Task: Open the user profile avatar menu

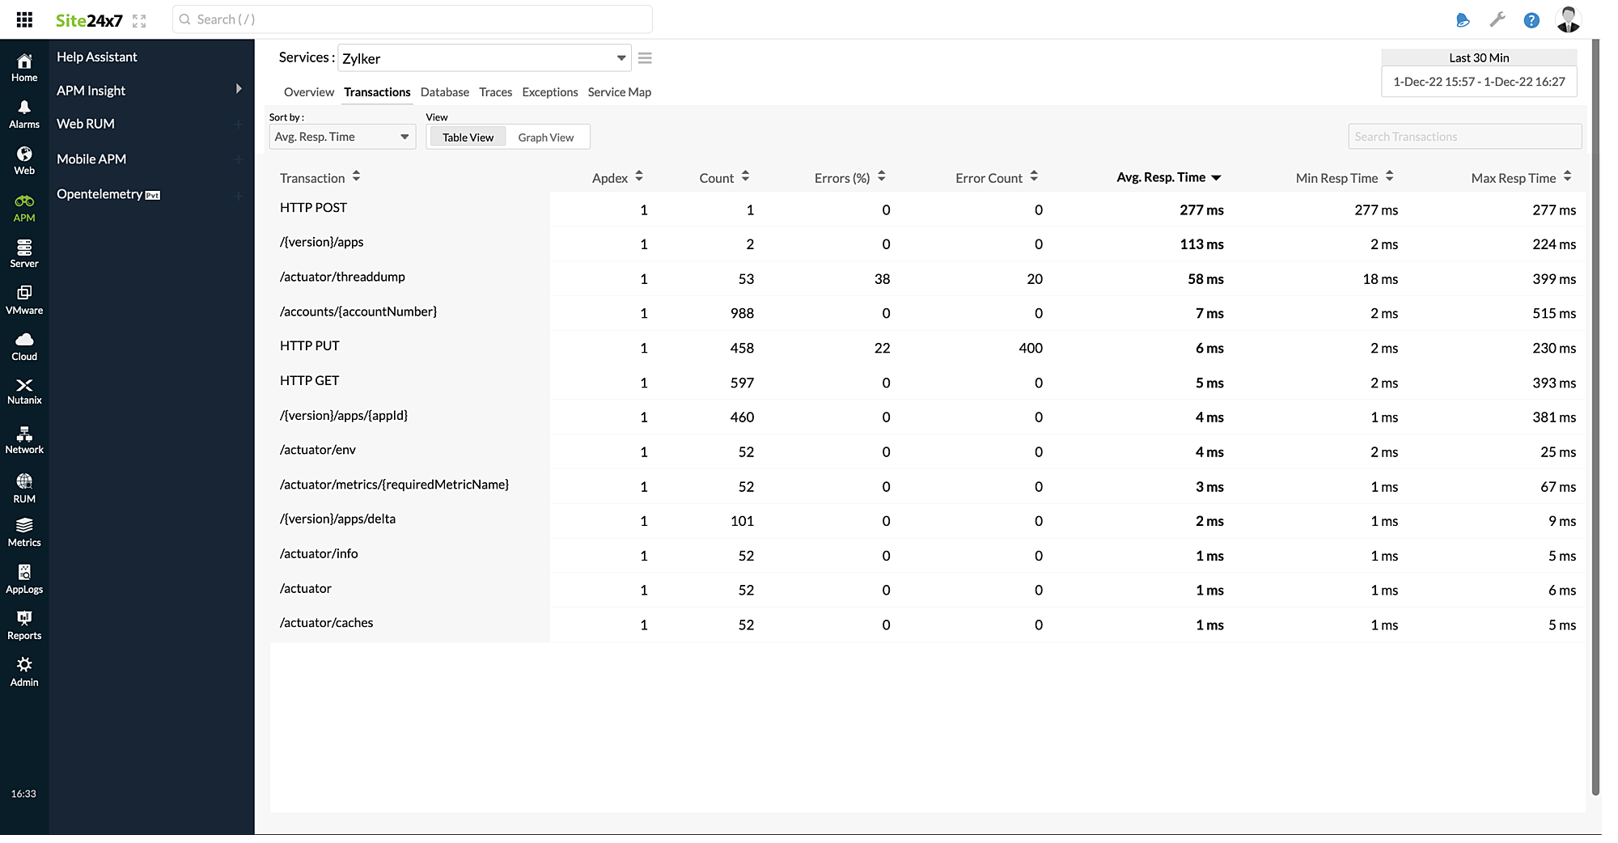Action: 1568,19
